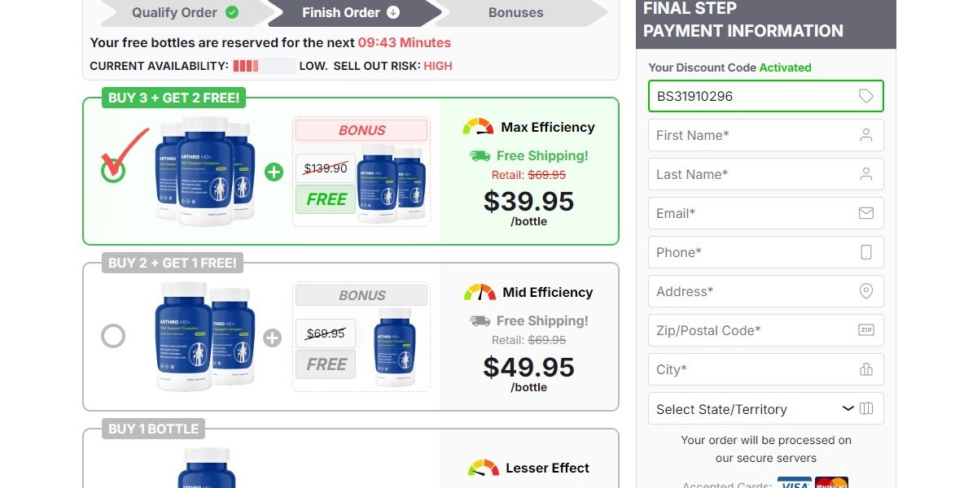Click the $49.95 price text
Screen dimensions: 977x488
point(528,367)
